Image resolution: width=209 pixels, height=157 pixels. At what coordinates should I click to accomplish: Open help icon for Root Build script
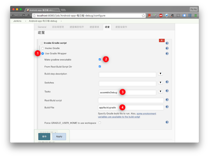pos(167,100)
